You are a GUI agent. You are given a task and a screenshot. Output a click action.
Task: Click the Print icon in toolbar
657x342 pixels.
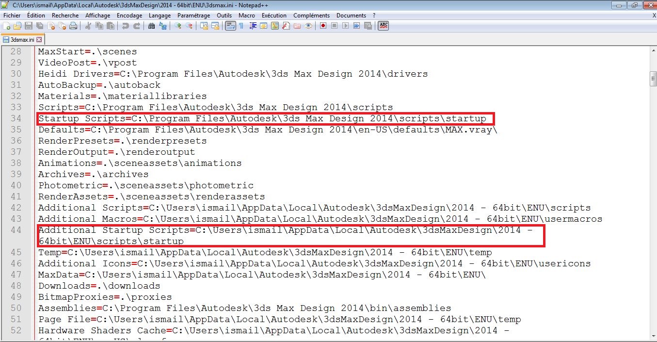[x=73, y=26]
